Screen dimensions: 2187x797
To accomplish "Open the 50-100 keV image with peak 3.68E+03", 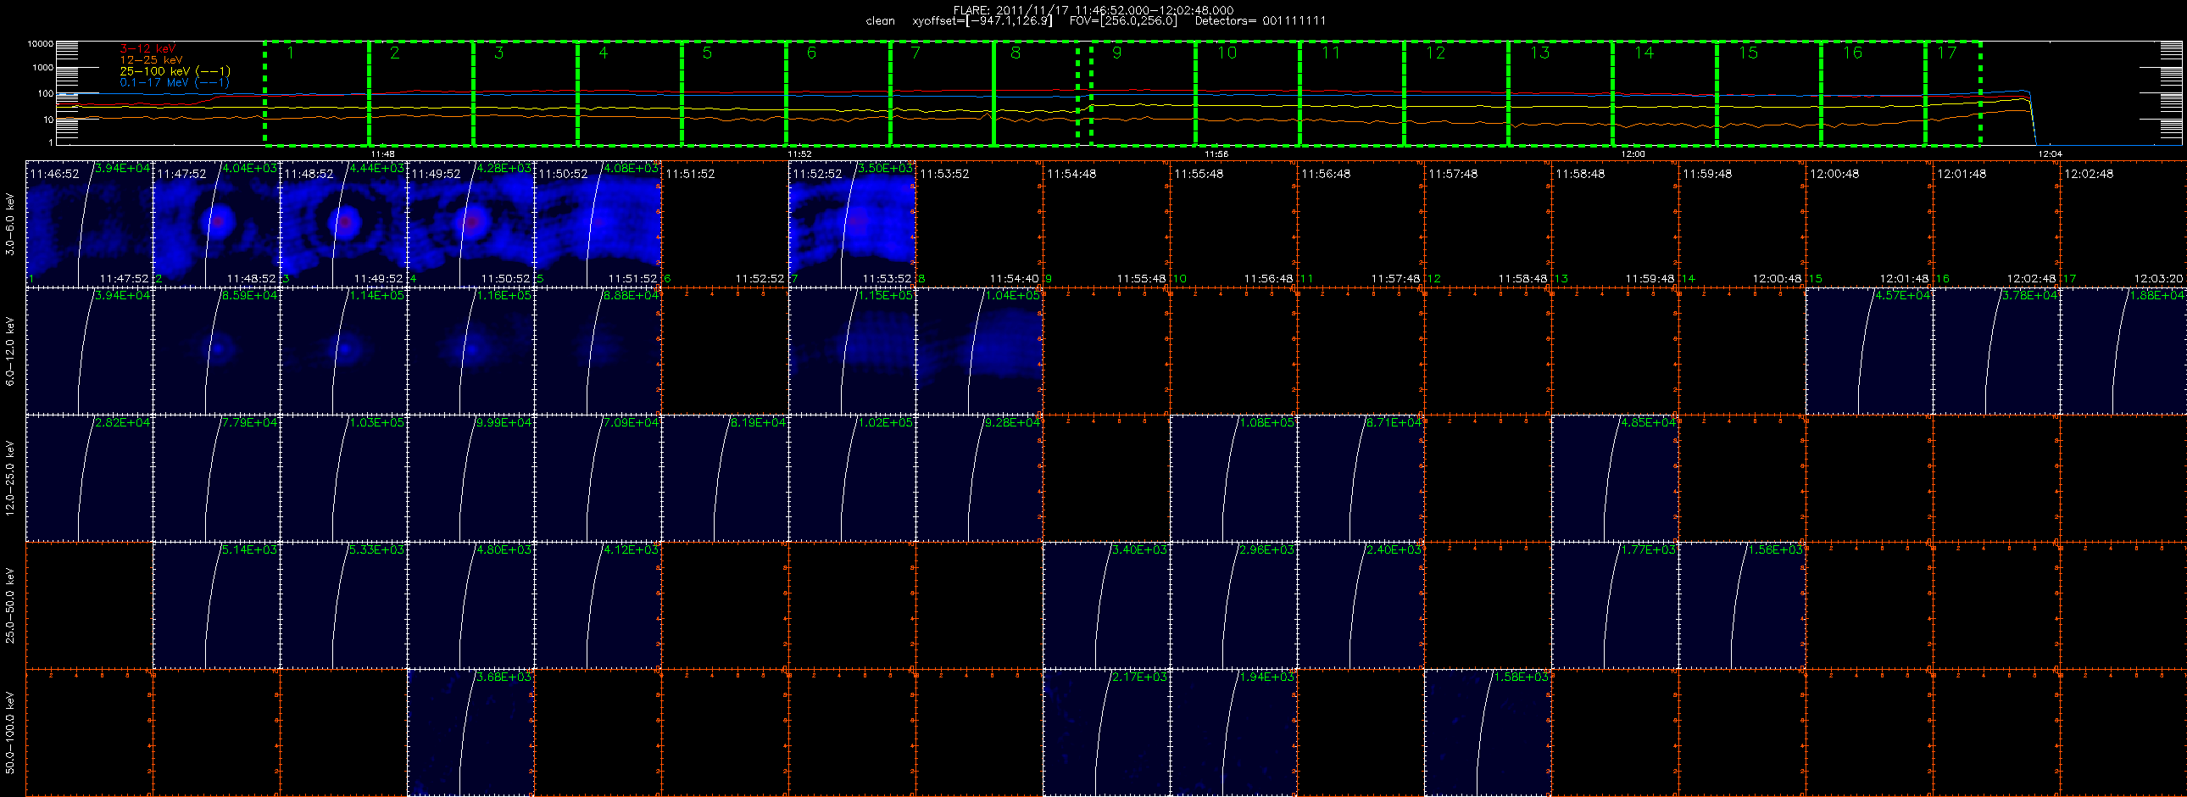I will tap(471, 733).
